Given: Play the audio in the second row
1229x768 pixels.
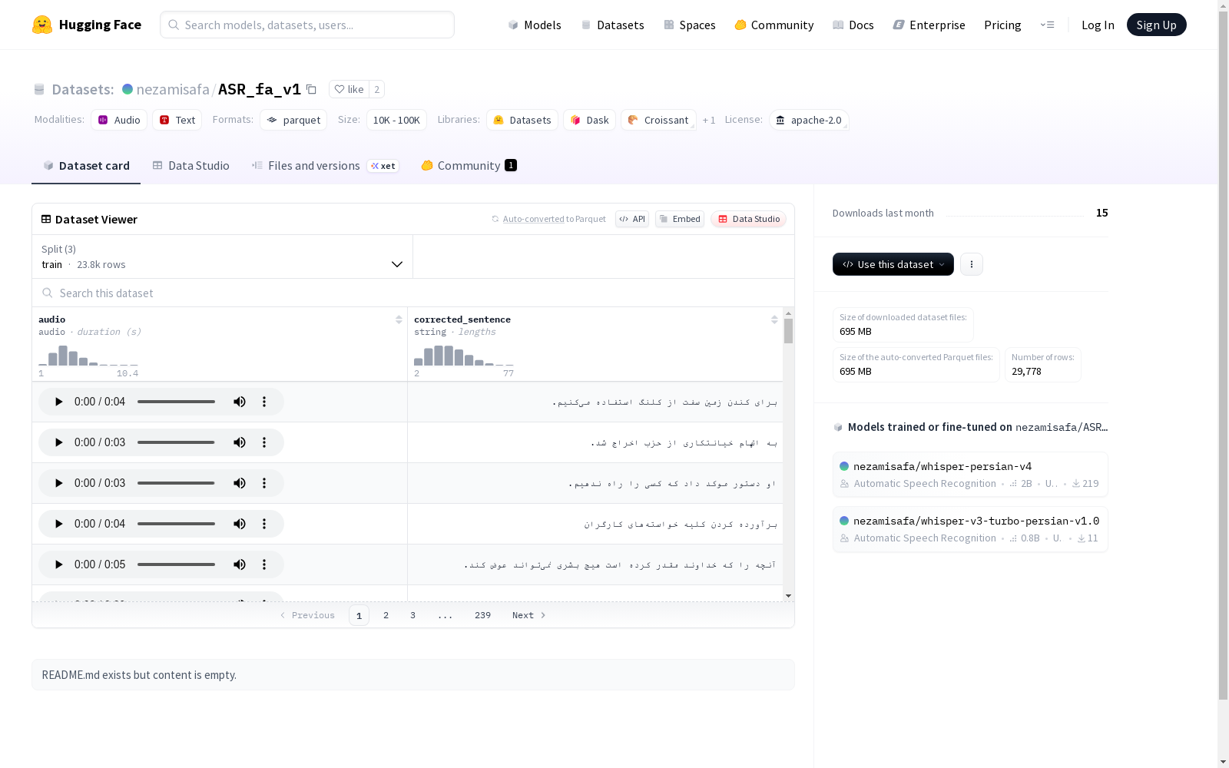Looking at the screenshot, I should [x=58, y=442].
